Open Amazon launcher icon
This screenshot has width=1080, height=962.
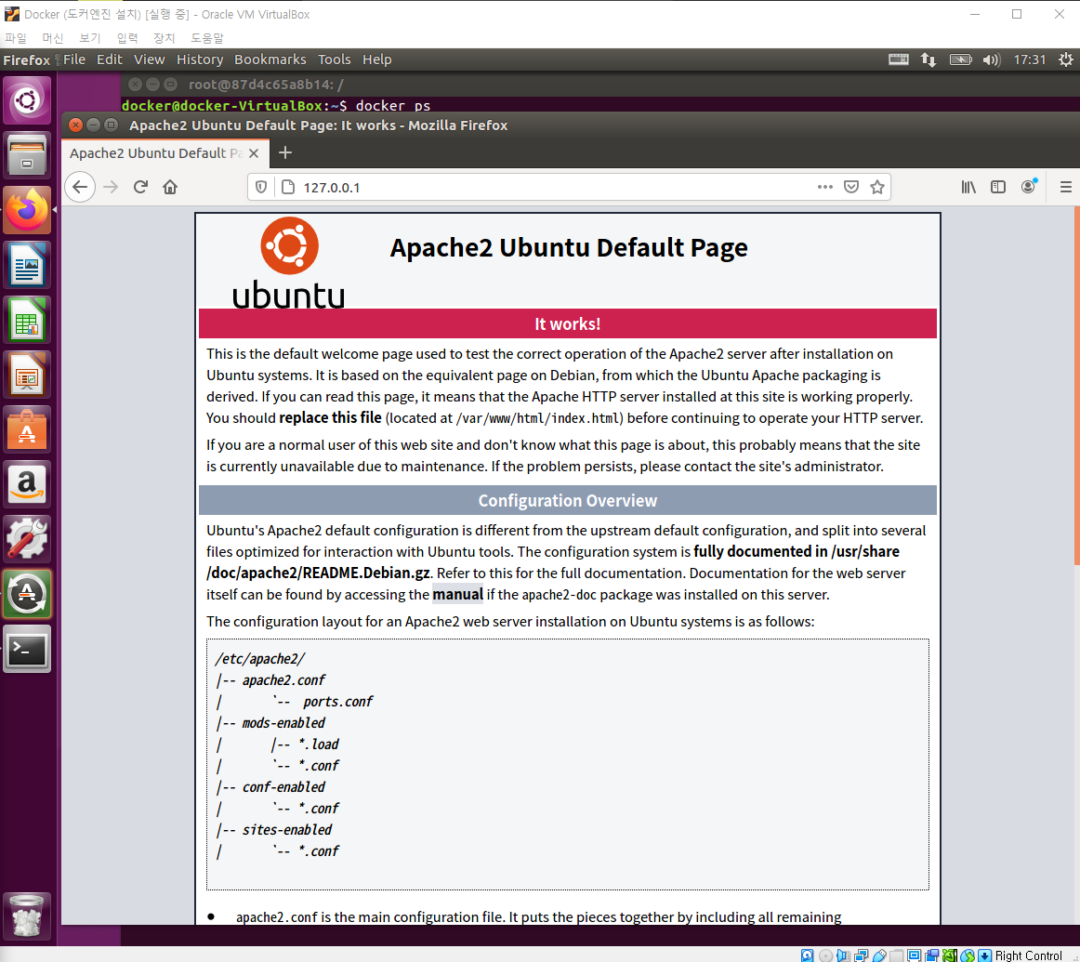pos(27,485)
